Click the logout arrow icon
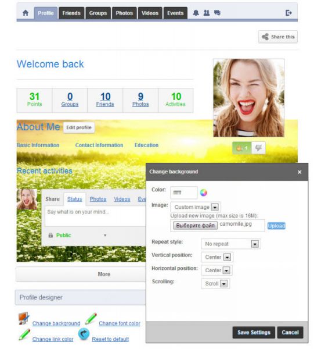Viewport: 314px width, 349px height. [x=288, y=13]
